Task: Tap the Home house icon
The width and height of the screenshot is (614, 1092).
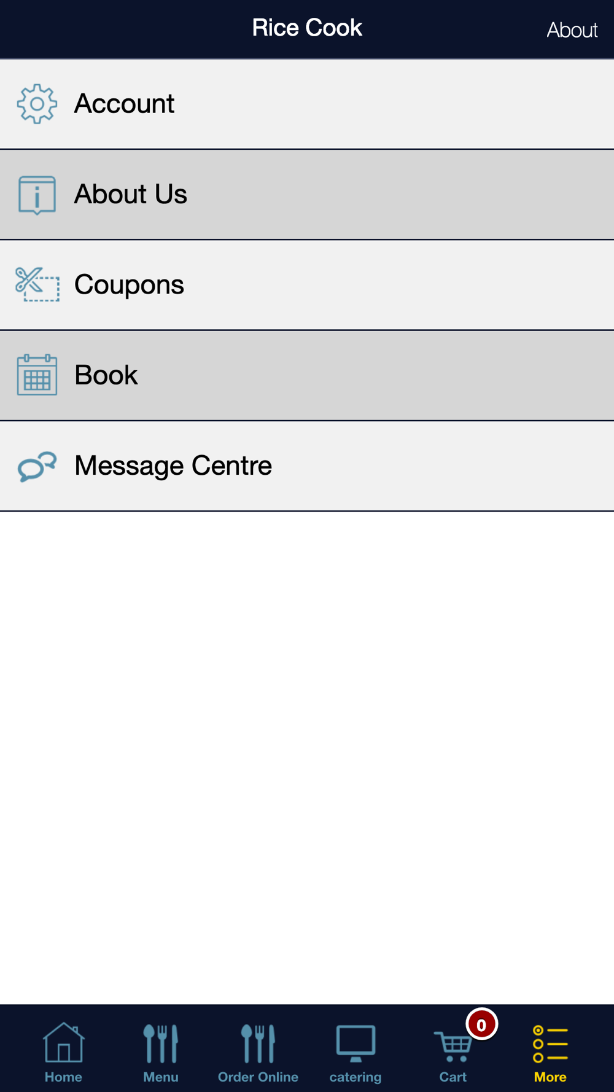Action: click(x=63, y=1042)
